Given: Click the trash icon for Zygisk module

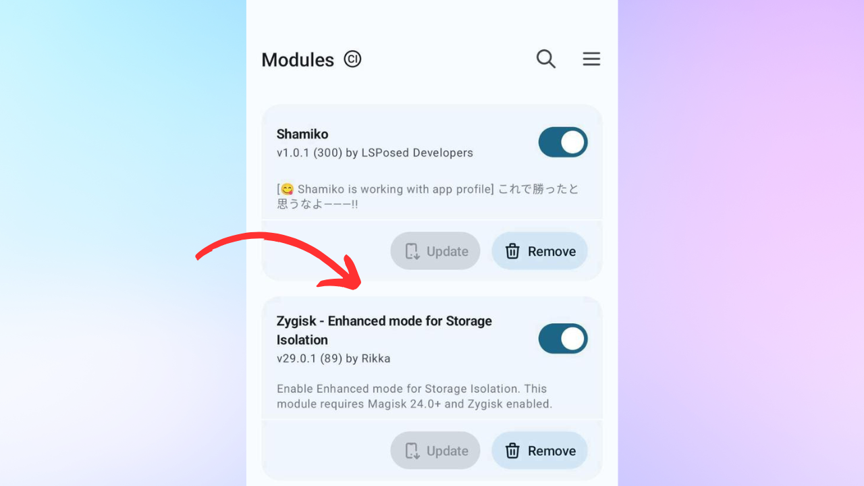Looking at the screenshot, I should tap(513, 451).
